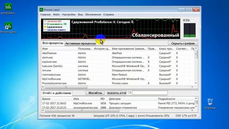Click the Отзывчивость: 92% status entry

coord(157,116)
